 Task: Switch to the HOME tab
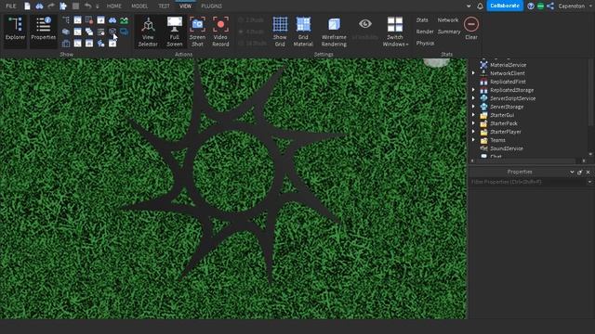tap(113, 6)
